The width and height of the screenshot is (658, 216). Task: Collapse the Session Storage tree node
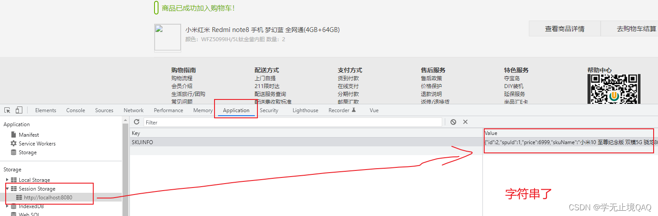(7, 188)
